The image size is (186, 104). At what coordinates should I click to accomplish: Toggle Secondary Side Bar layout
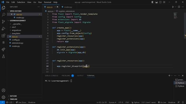(160, 2)
